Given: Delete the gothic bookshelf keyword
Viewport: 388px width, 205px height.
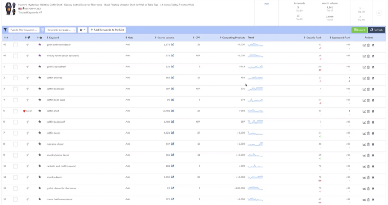Looking at the screenshot, I should pyautogui.click(x=368, y=67).
